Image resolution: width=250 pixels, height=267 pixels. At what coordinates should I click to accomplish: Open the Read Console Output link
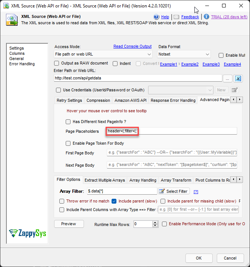[132, 47]
